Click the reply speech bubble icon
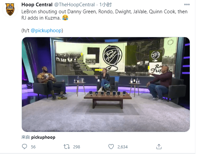The height and width of the screenshot is (154, 202). pos(25,147)
